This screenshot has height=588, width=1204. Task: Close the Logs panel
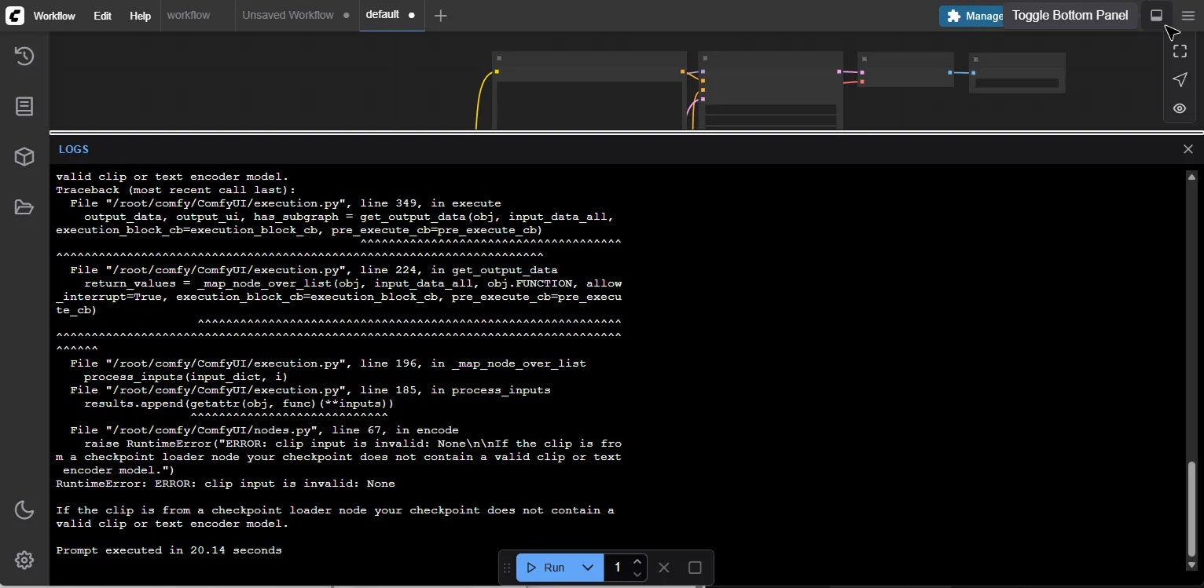1187,148
